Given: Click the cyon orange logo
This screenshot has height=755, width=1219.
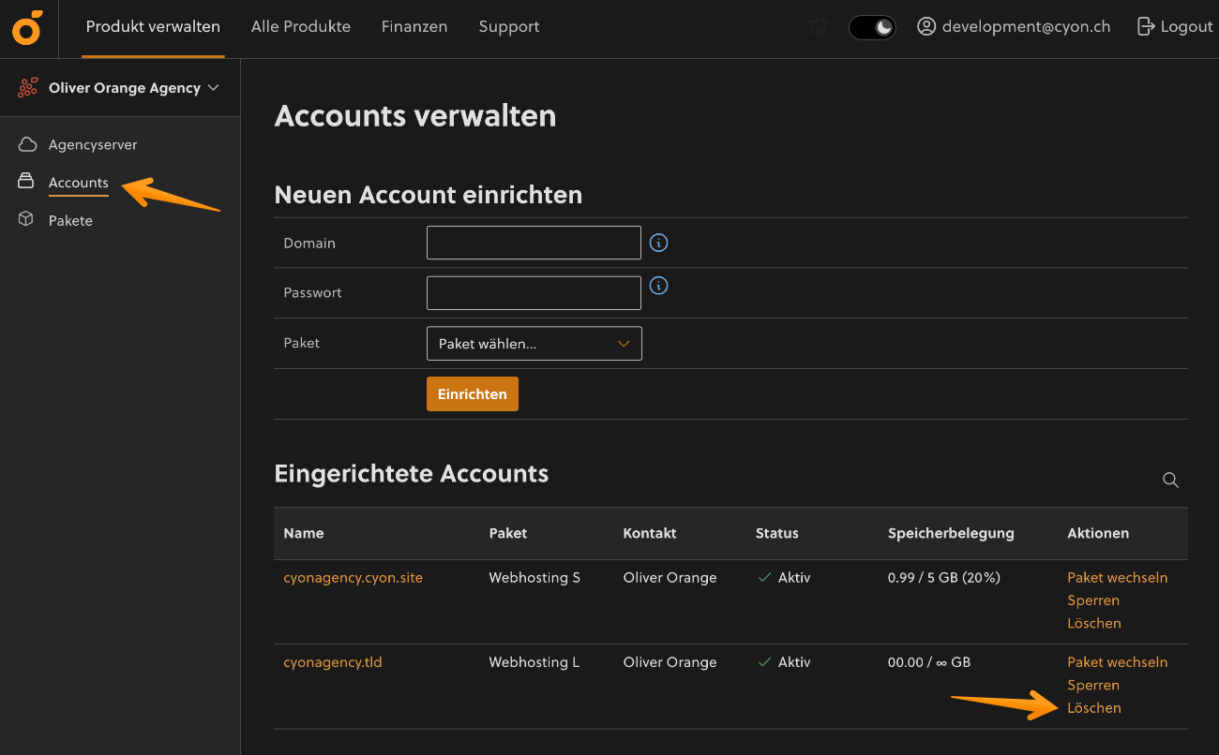Looking at the screenshot, I should 27,27.
